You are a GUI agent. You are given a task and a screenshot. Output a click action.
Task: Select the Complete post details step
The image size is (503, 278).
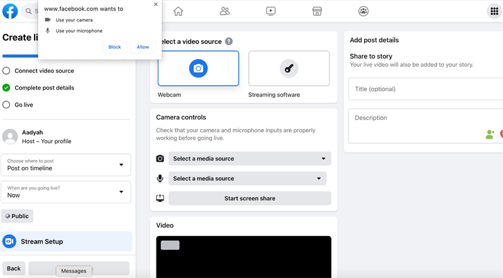pyautogui.click(x=44, y=88)
